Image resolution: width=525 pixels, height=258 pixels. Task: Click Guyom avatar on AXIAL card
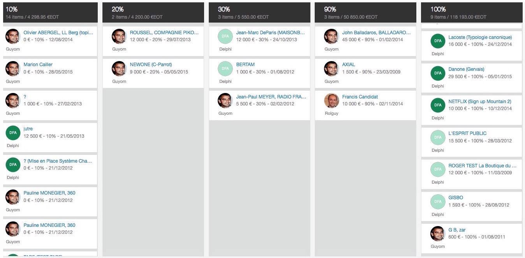click(331, 68)
